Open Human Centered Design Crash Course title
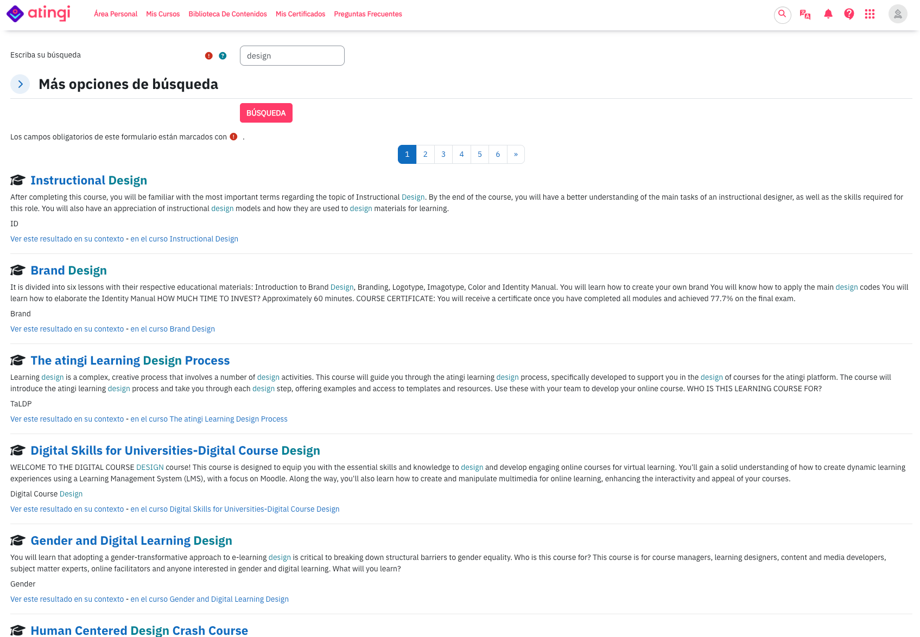The height and width of the screenshot is (637, 920). coord(139,630)
